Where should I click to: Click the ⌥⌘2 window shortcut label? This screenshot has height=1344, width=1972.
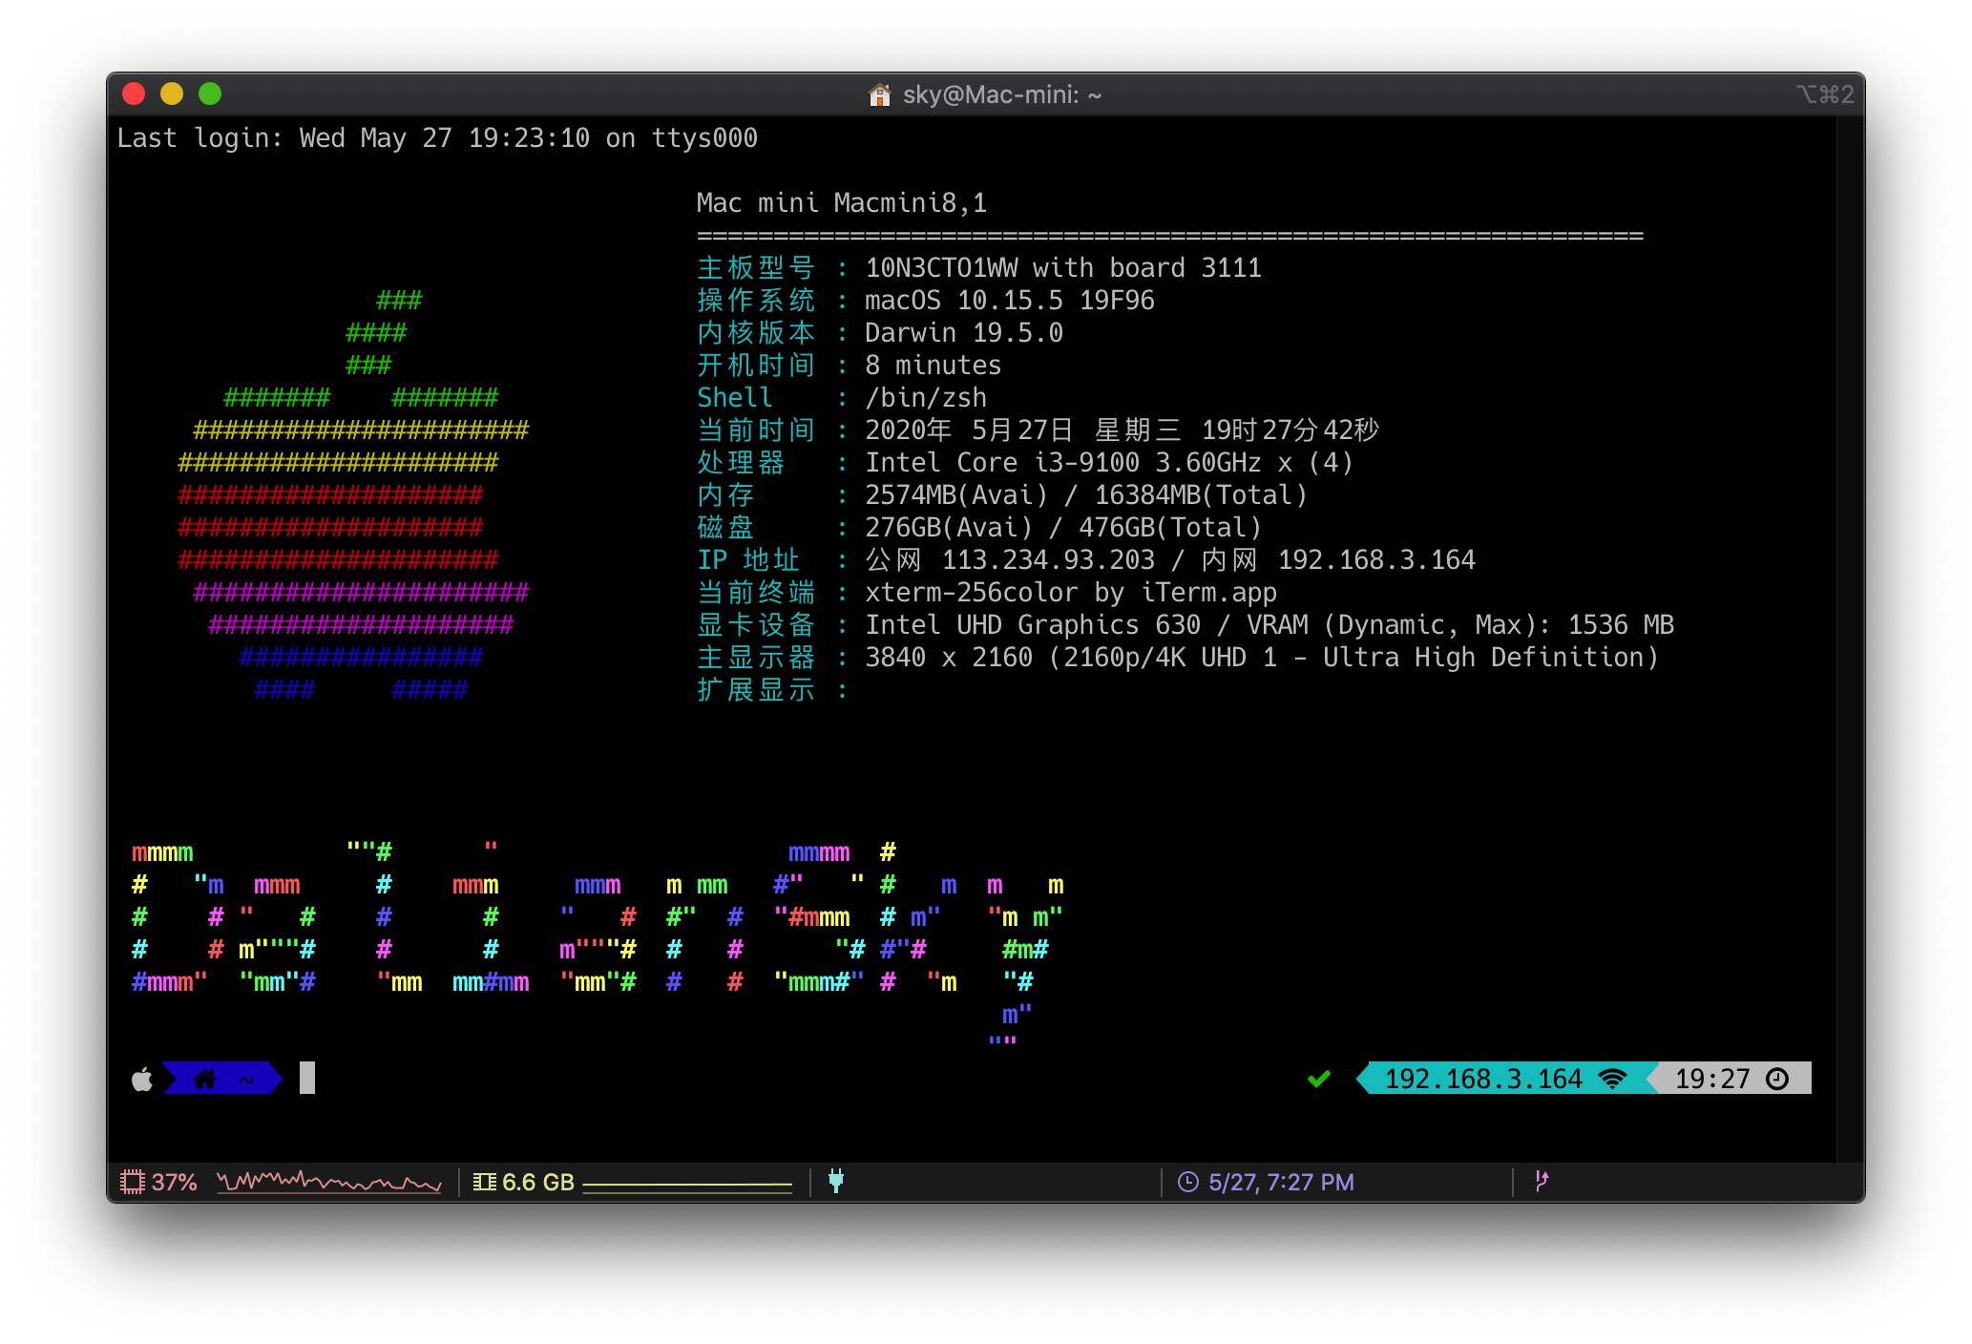pos(1825,94)
